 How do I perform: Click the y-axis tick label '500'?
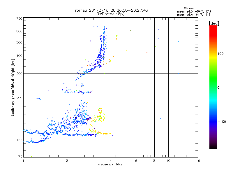(19, 42)
